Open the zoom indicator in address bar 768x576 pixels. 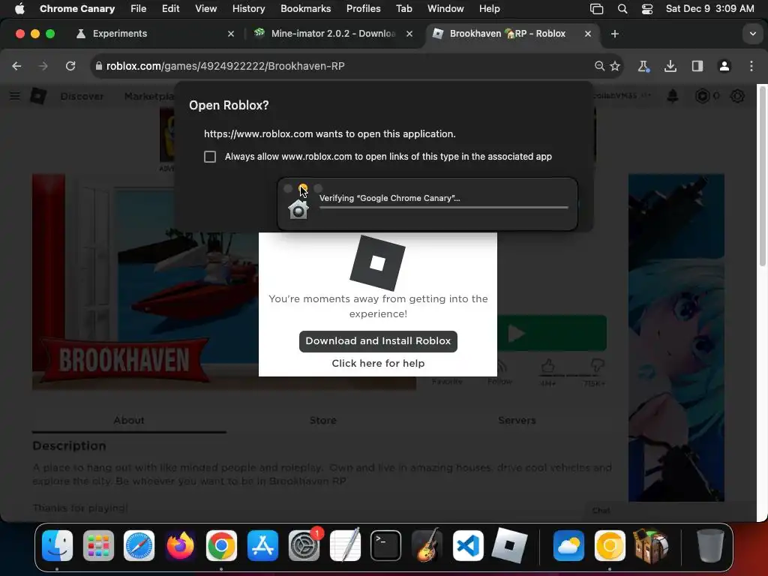coord(599,66)
